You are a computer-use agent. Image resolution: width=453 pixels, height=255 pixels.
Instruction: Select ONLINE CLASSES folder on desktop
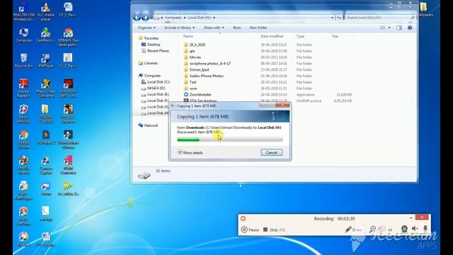tap(45, 113)
